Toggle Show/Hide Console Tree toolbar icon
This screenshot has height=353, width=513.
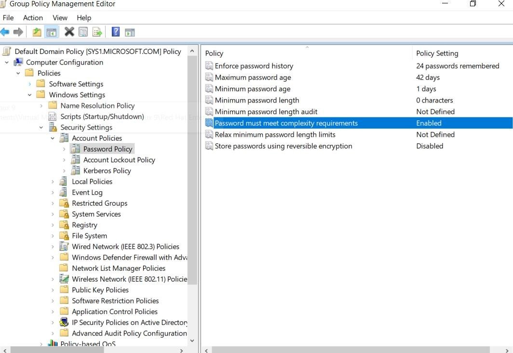tap(52, 32)
